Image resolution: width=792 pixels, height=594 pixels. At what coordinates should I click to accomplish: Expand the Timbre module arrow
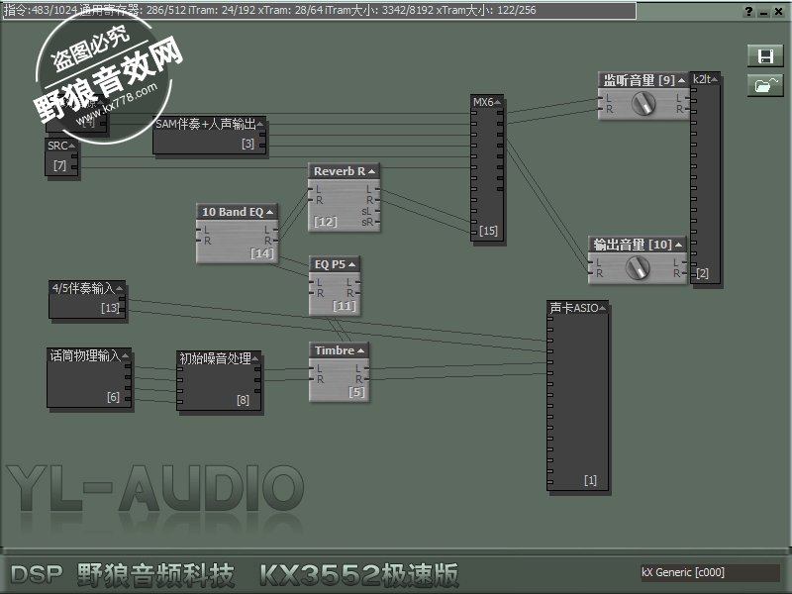point(360,350)
